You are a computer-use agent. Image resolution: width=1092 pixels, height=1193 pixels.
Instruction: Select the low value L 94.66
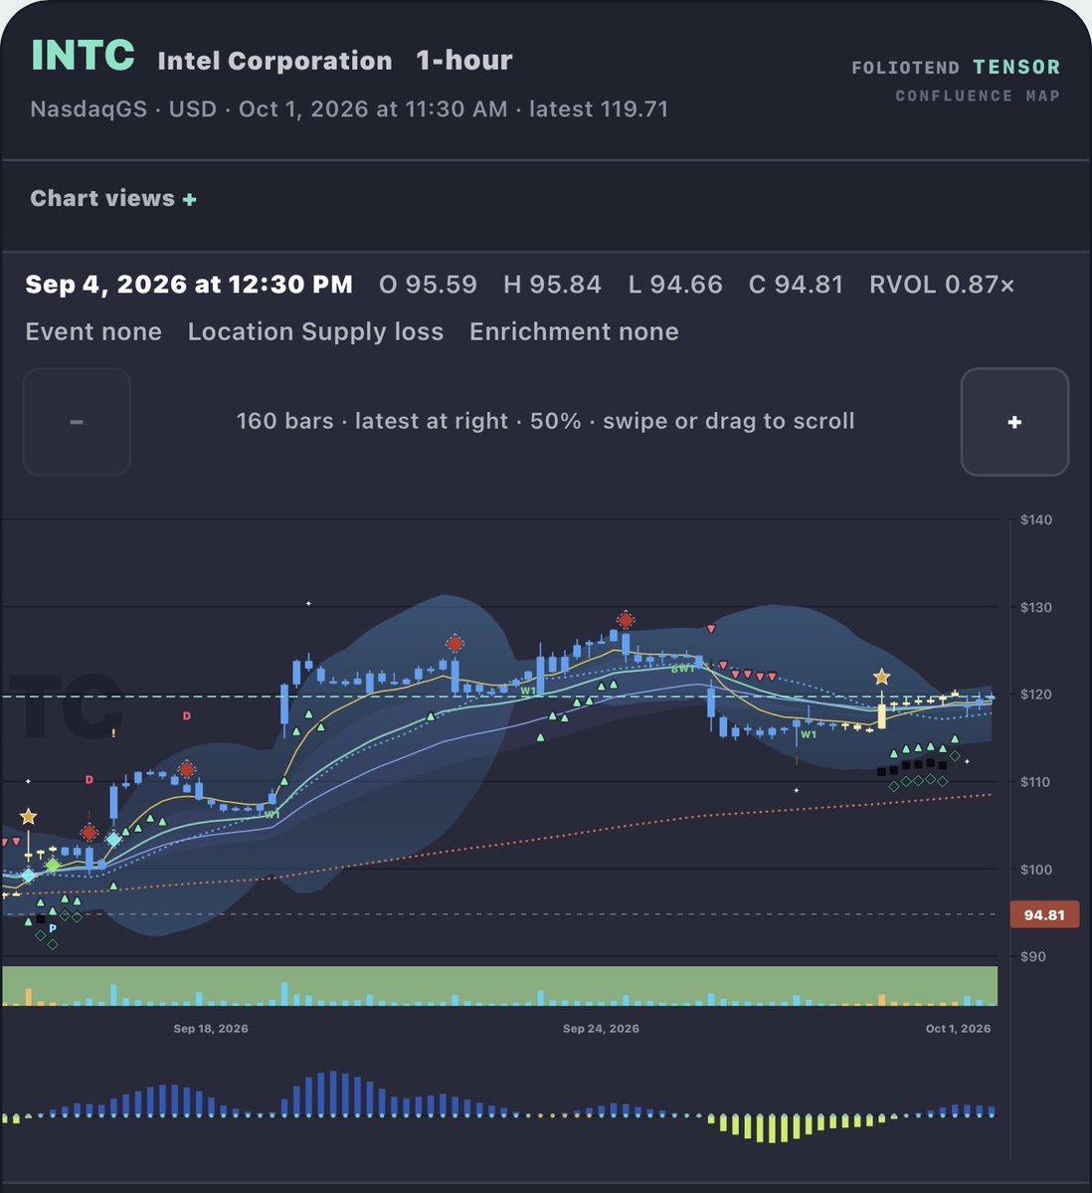[x=674, y=285]
